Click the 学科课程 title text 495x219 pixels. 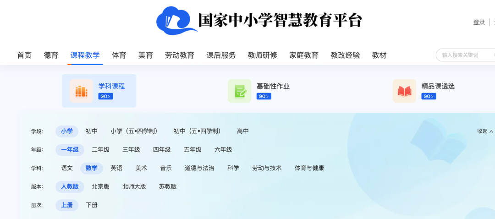click(111, 86)
